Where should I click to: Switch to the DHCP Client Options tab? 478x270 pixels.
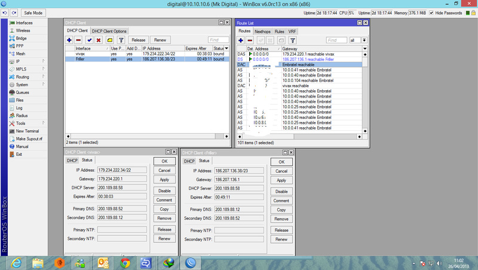tap(109, 31)
